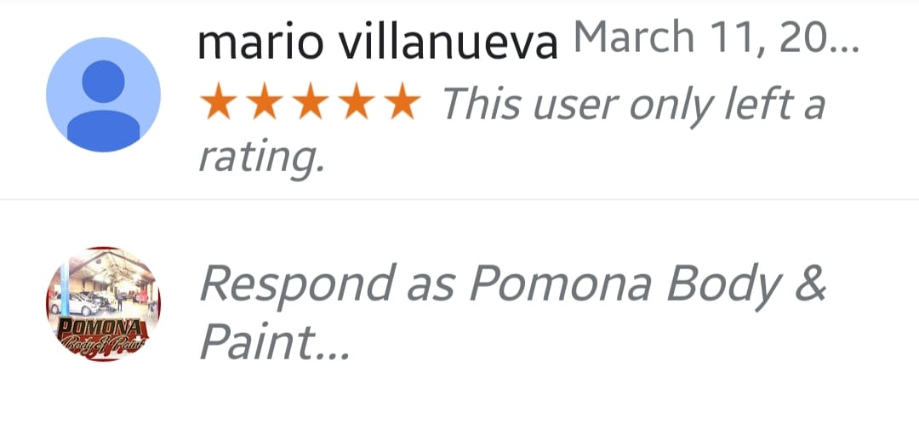This screenshot has height=441, width=919.
Task: Click the word "Respond" in the reply box
Action: pos(296,286)
